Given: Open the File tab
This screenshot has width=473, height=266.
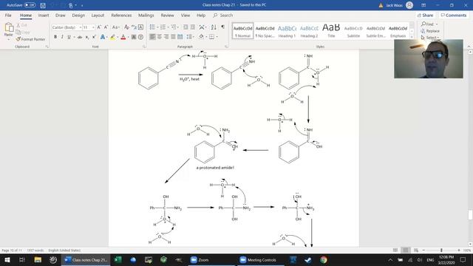Looking at the screenshot, I should point(8,15).
